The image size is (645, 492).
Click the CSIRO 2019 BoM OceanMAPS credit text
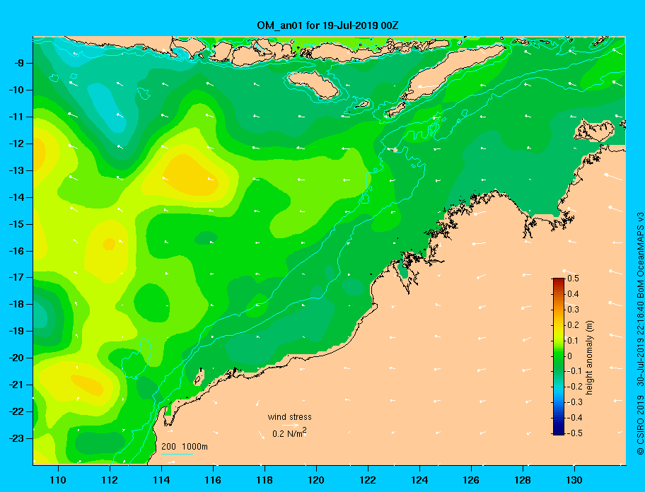coord(640,334)
